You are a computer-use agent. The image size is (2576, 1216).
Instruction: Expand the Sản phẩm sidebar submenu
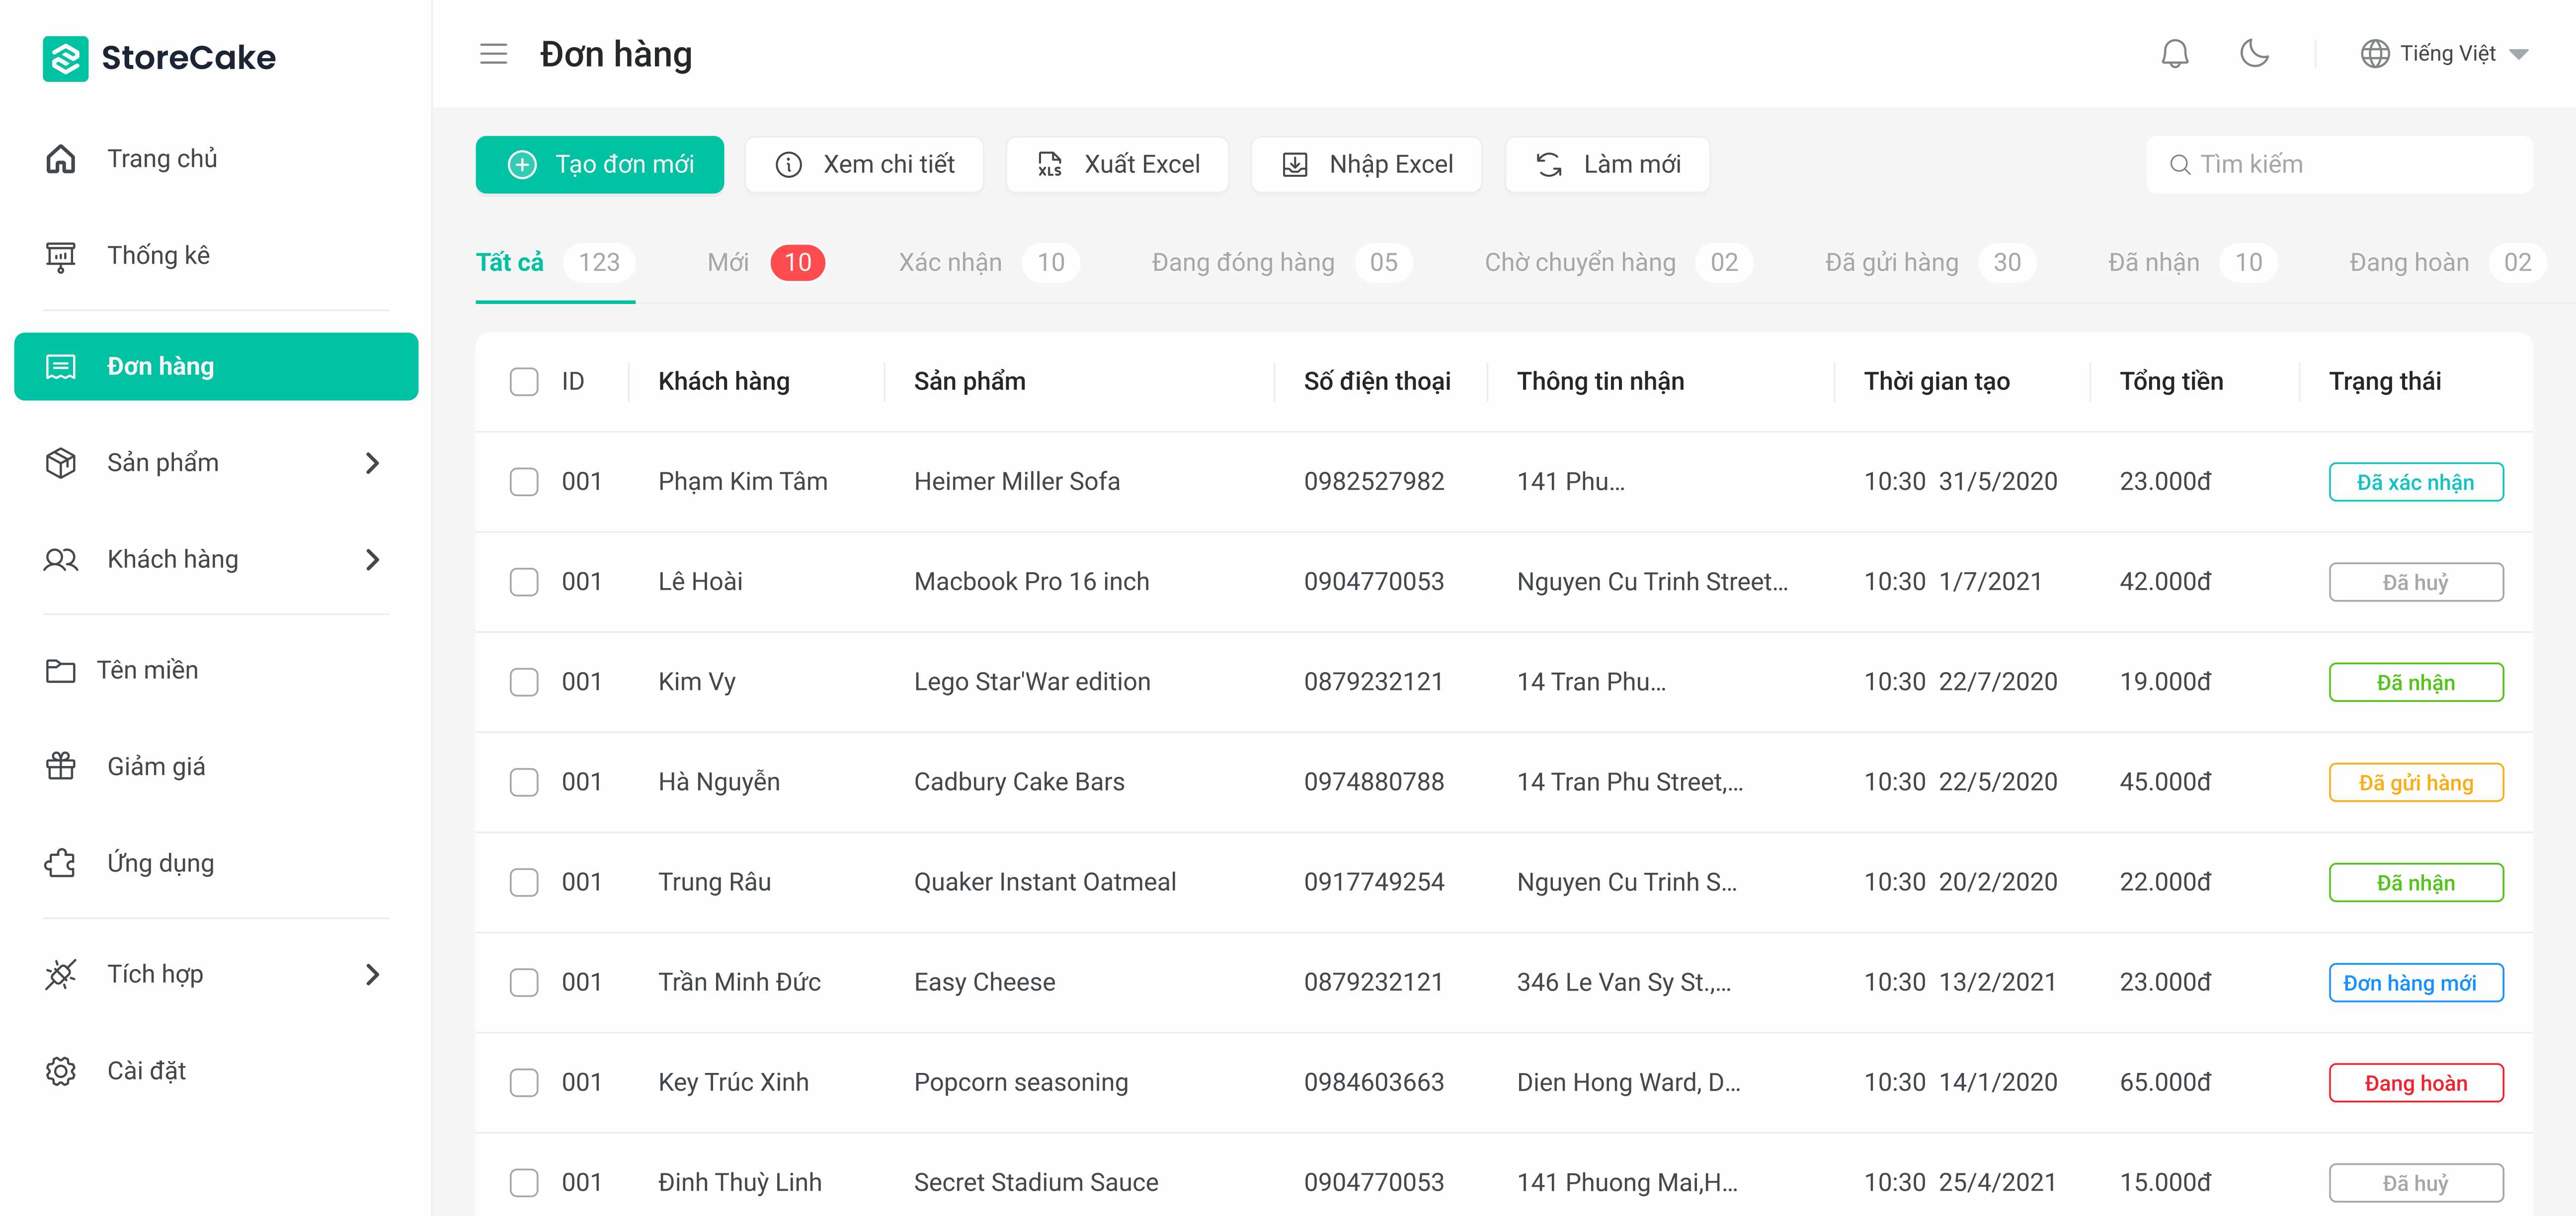(372, 463)
